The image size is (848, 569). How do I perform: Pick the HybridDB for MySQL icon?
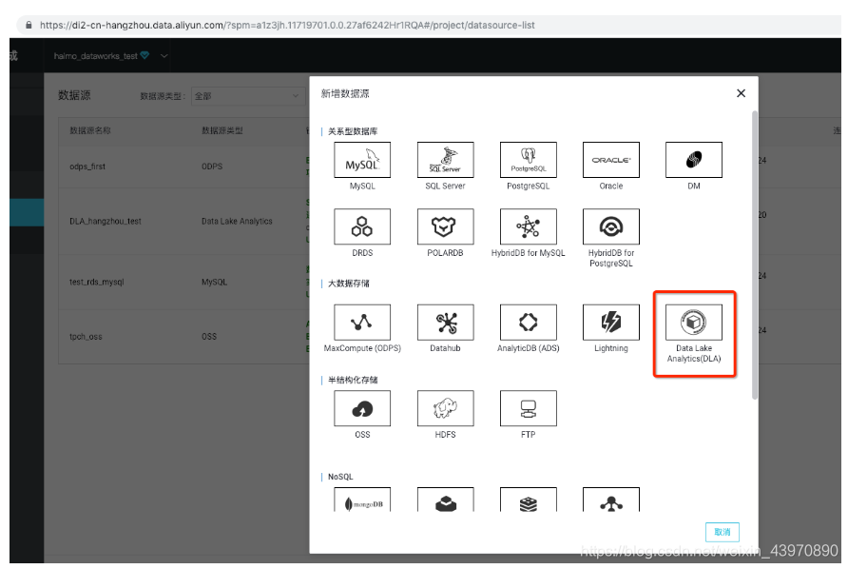pos(528,226)
